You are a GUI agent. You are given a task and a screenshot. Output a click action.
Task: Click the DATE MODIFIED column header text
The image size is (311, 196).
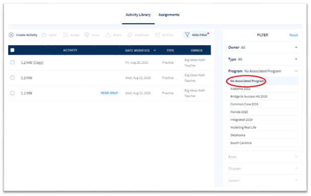point(137,50)
